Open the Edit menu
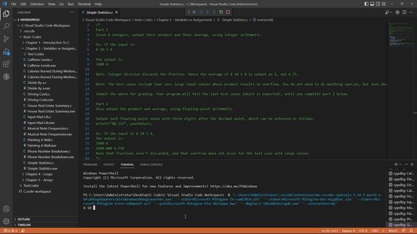417x234 pixels. pos(23,4)
